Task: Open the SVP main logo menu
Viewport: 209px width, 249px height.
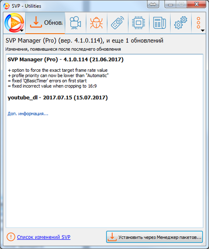Action: [14, 23]
